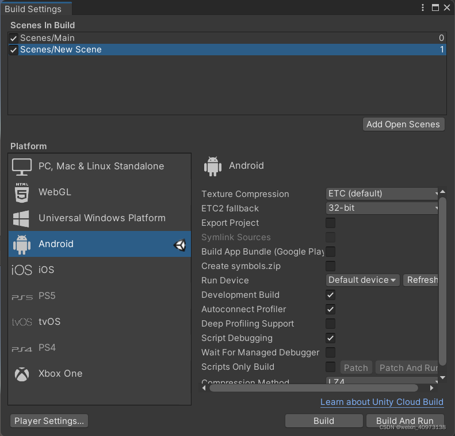Select tvOS platform row
This screenshot has width=455, height=436.
pyautogui.click(x=100, y=322)
